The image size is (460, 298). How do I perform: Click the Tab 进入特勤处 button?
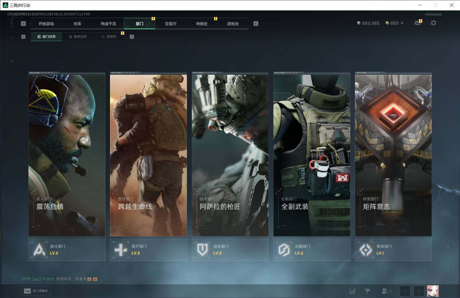[x=36, y=291]
